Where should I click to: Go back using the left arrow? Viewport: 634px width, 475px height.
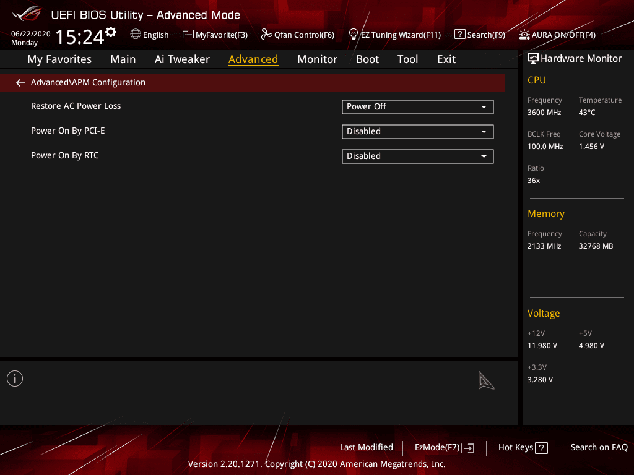pyautogui.click(x=20, y=83)
